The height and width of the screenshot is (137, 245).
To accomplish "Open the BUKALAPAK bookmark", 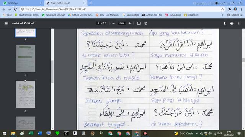I will pyautogui.click(x=173, y=15).
